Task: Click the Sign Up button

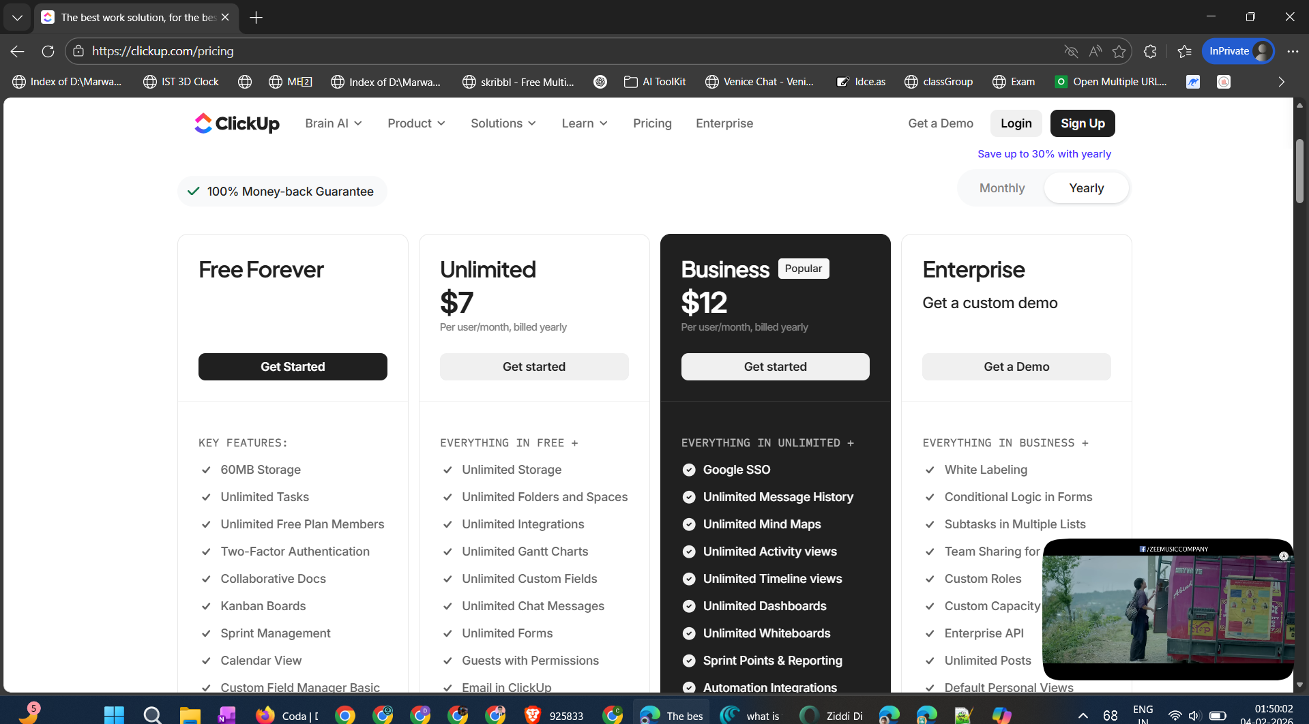Action: [x=1083, y=123]
